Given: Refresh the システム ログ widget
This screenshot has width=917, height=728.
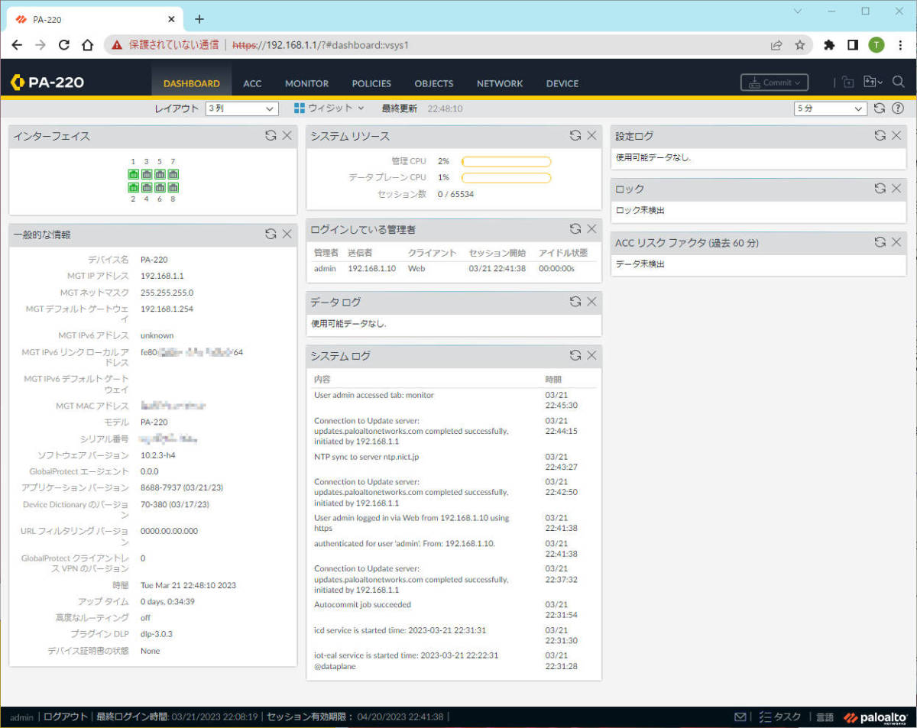Looking at the screenshot, I should coord(575,355).
